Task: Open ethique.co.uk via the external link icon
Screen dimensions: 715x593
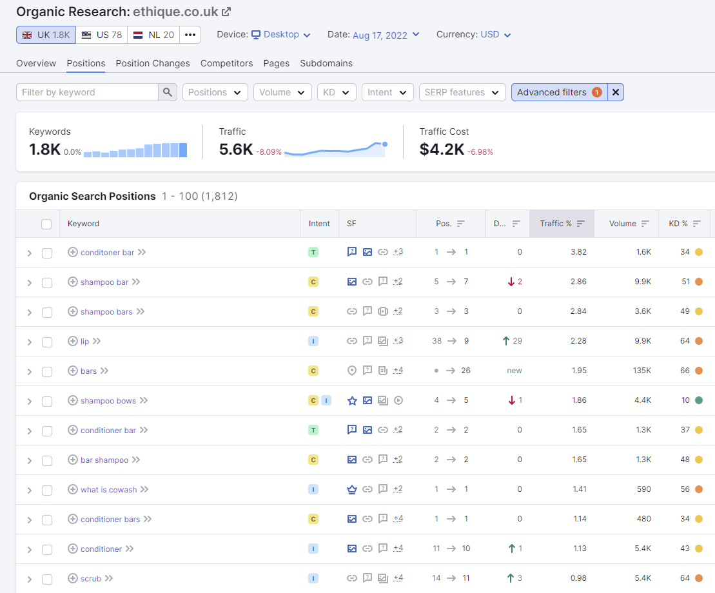Action: coord(226,12)
